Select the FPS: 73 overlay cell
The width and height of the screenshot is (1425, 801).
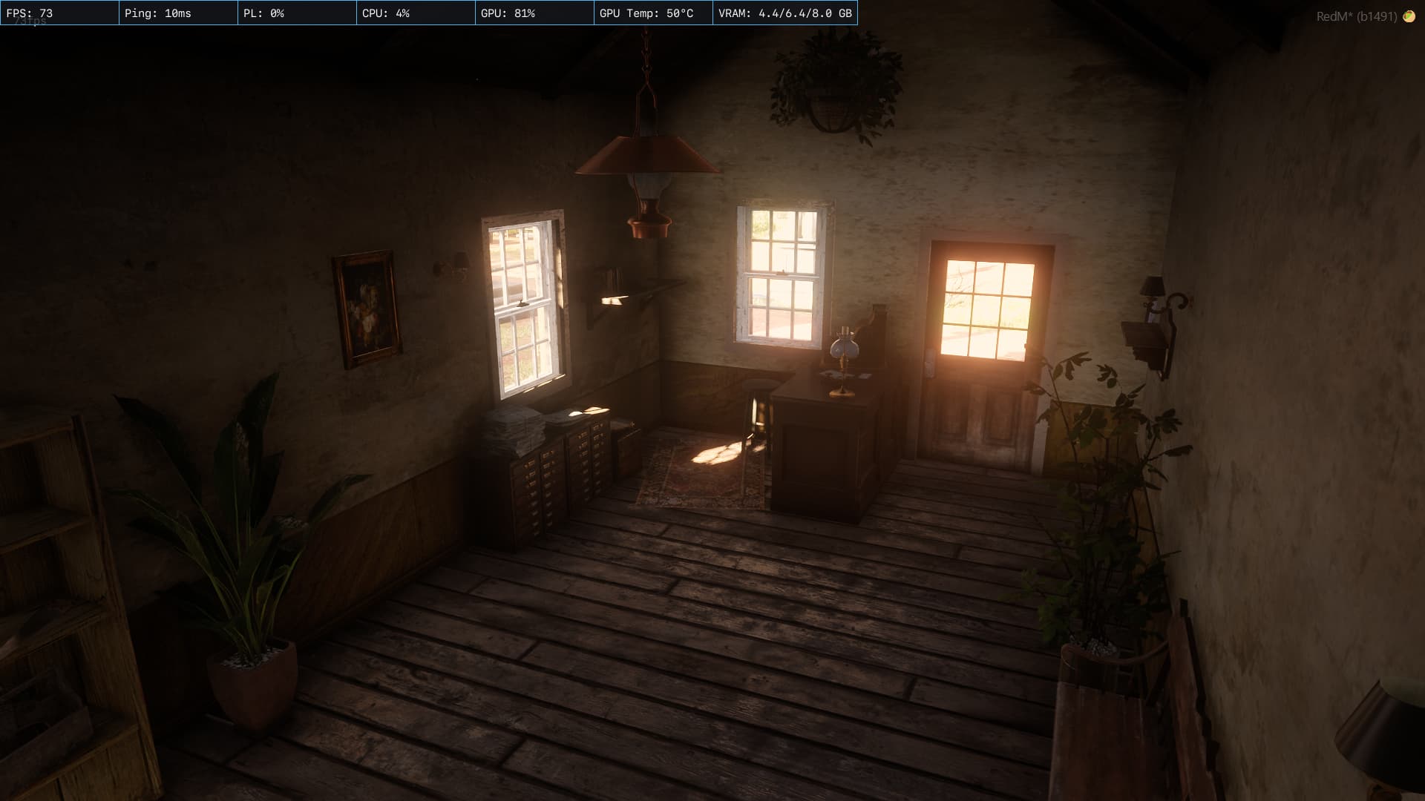(x=59, y=13)
